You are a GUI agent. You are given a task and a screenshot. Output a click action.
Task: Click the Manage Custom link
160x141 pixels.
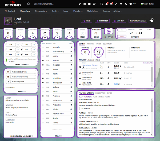coord(148,63)
